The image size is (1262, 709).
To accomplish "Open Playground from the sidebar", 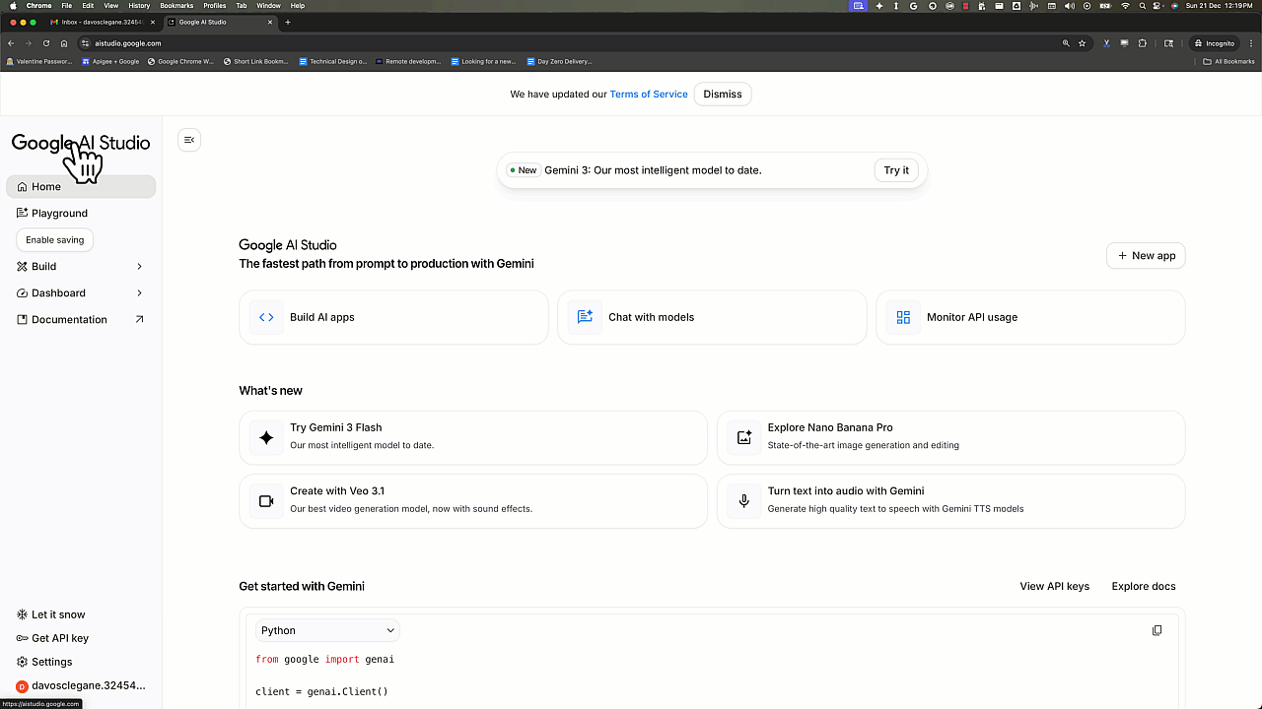I will coord(81,213).
